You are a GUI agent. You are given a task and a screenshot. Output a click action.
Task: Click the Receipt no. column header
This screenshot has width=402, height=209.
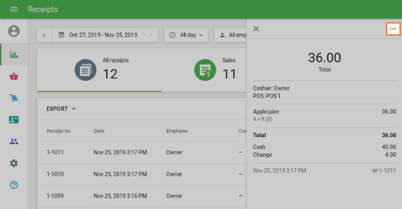pyautogui.click(x=59, y=131)
